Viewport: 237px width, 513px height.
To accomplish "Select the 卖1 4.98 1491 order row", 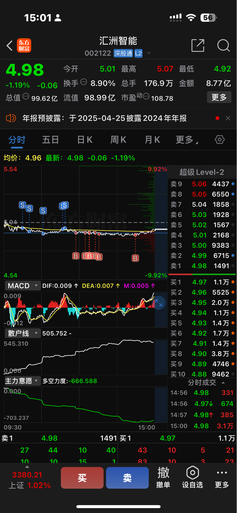I will tap(203, 266).
